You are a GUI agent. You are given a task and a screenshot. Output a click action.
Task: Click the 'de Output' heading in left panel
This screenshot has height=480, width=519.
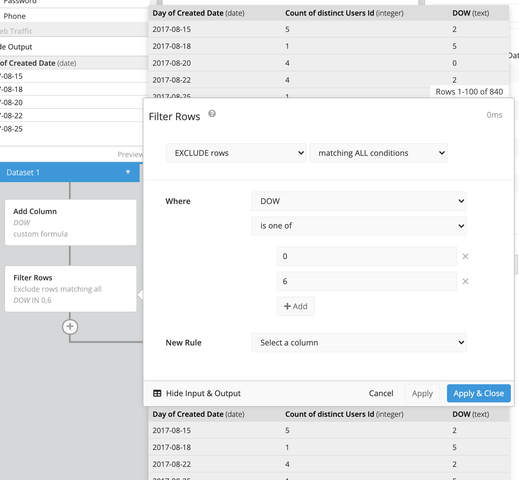pyautogui.click(x=16, y=47)
